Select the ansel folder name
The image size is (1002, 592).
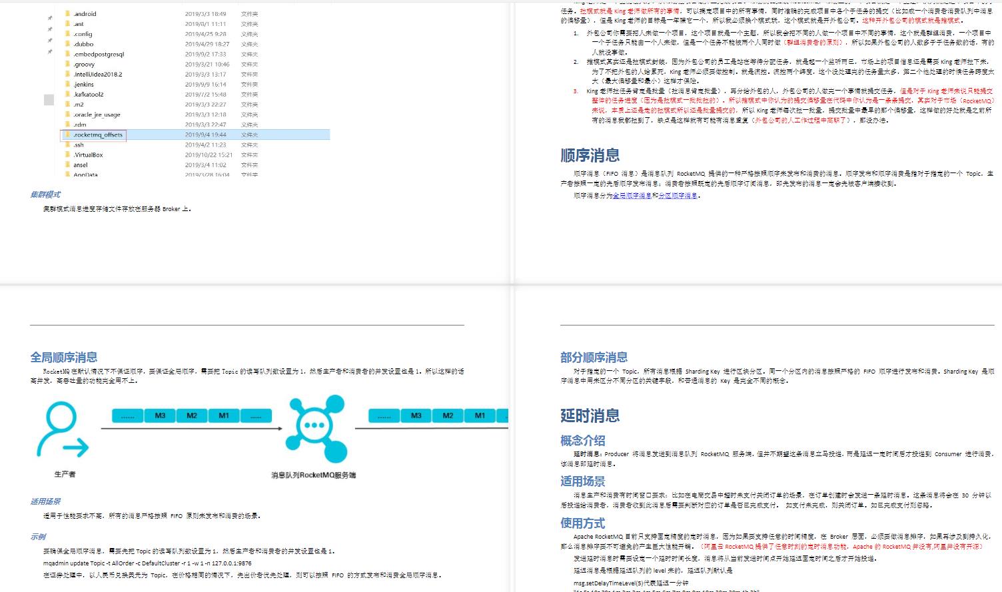(81, 164)
